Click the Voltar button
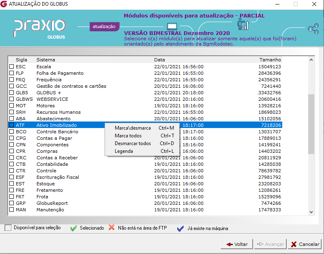 (x=237, y=244)
